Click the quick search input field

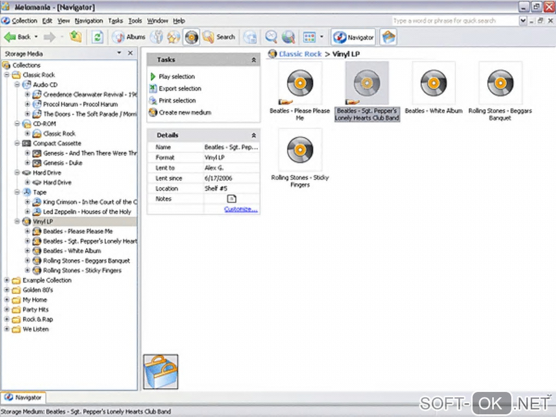[x=454, y=21]
